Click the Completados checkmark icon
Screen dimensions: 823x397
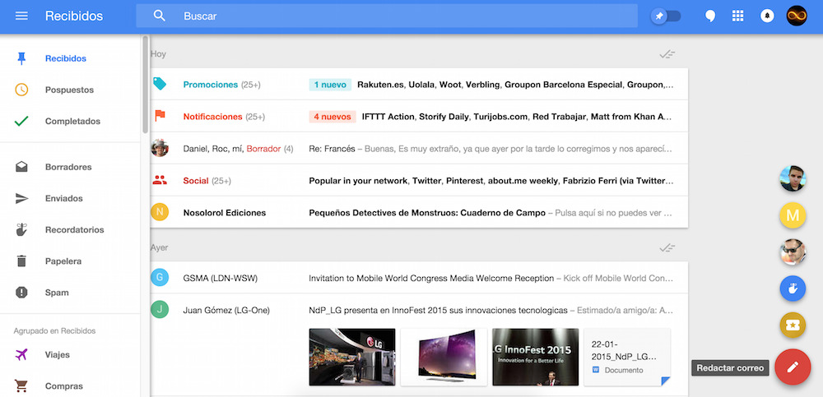coord(21,121)
